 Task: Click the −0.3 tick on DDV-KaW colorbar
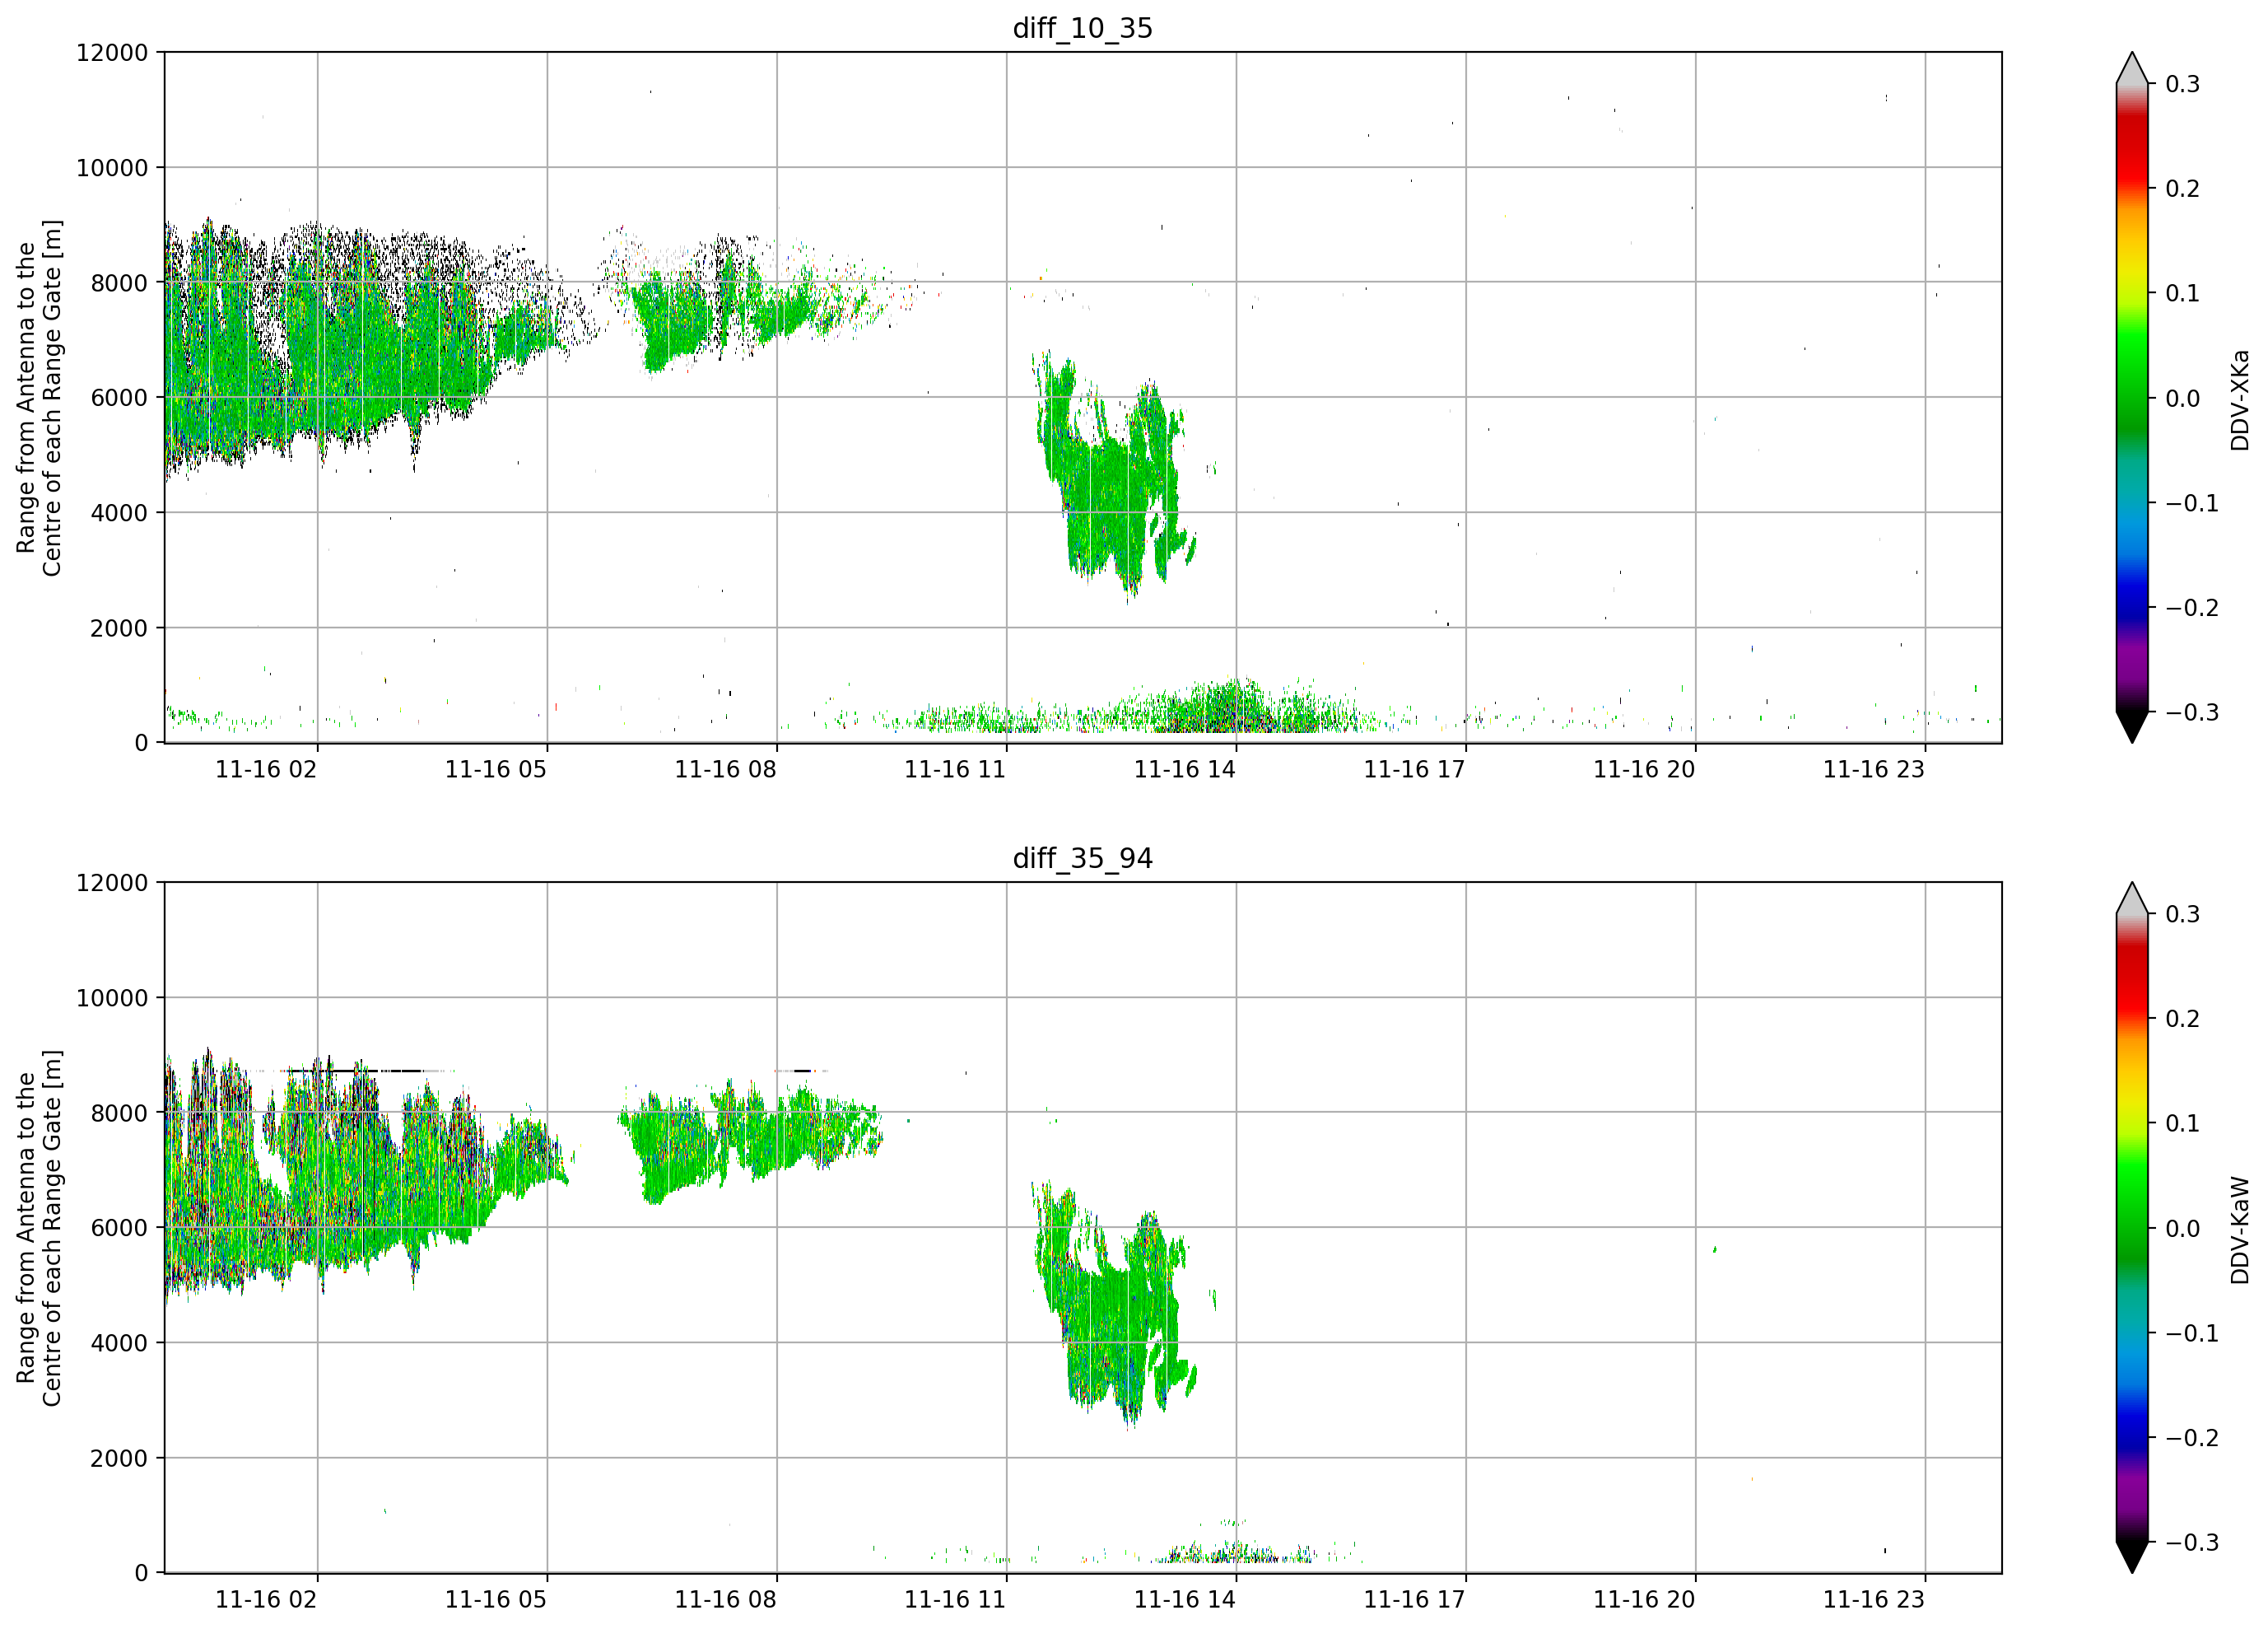click(2192, 1543)
